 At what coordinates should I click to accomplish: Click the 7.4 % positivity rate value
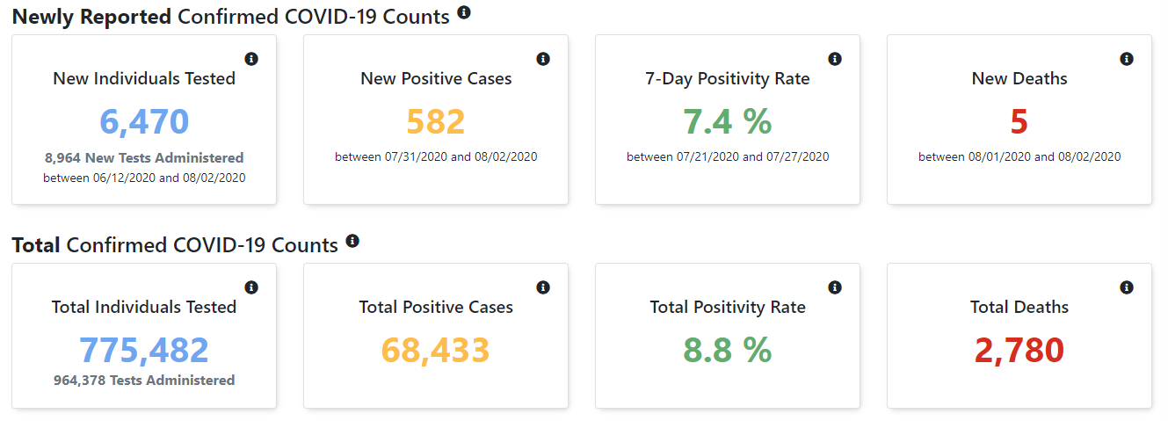(728, 121)
